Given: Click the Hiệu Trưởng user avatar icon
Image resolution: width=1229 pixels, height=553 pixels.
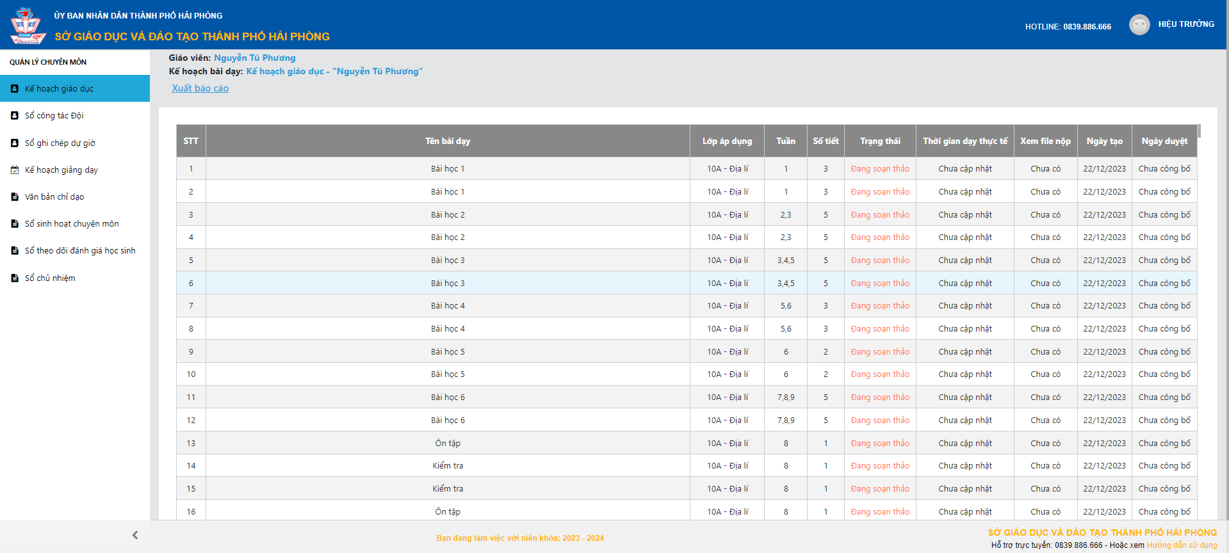Looking at the screenshot, I should coord(1139,25).
